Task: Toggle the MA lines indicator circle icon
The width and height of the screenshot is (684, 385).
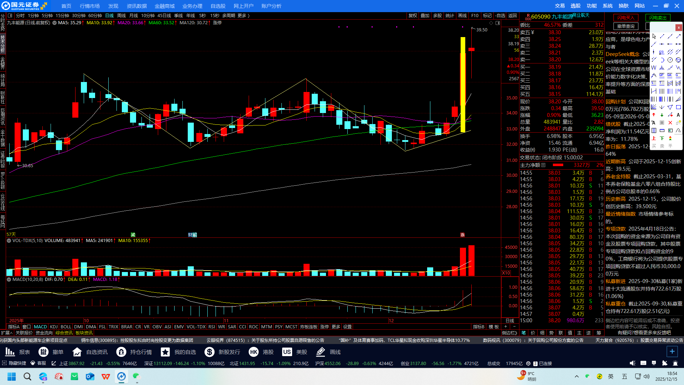Action: pyautogui.click(x=55, y=23)
